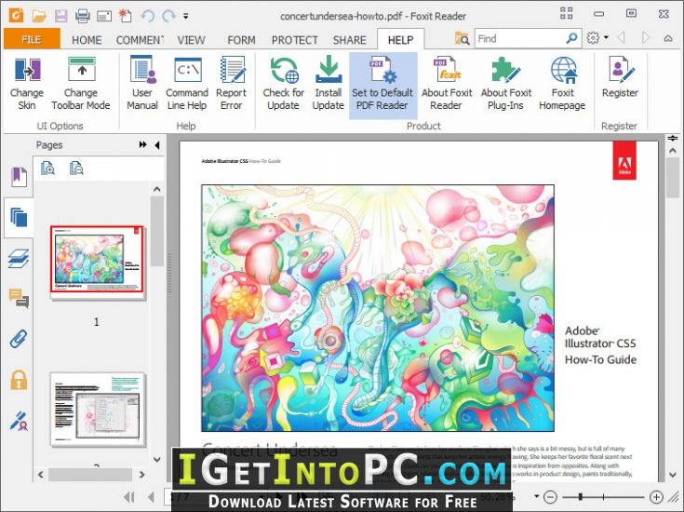Click the zoom in plus button
684x512 pixels.
tap(656, 497)
